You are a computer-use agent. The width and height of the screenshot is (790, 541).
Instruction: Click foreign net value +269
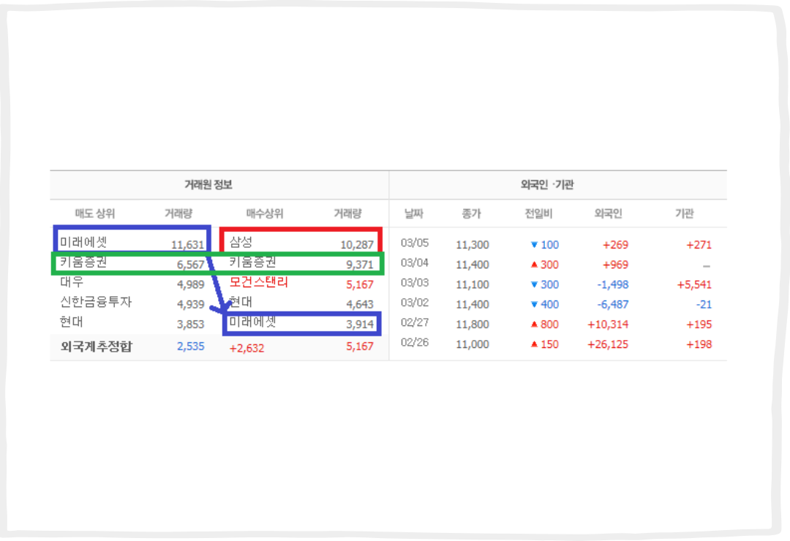(x=615, y=245)
